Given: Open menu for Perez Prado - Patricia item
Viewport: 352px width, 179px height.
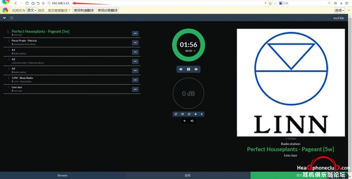Looking at the screenshot, I should click(135, 43).
